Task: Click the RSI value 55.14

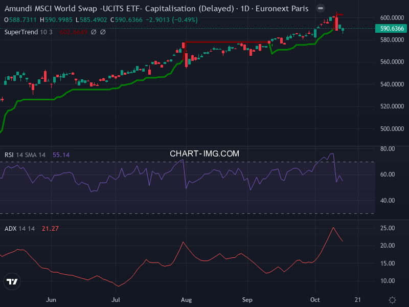Action: pos(61,155)
